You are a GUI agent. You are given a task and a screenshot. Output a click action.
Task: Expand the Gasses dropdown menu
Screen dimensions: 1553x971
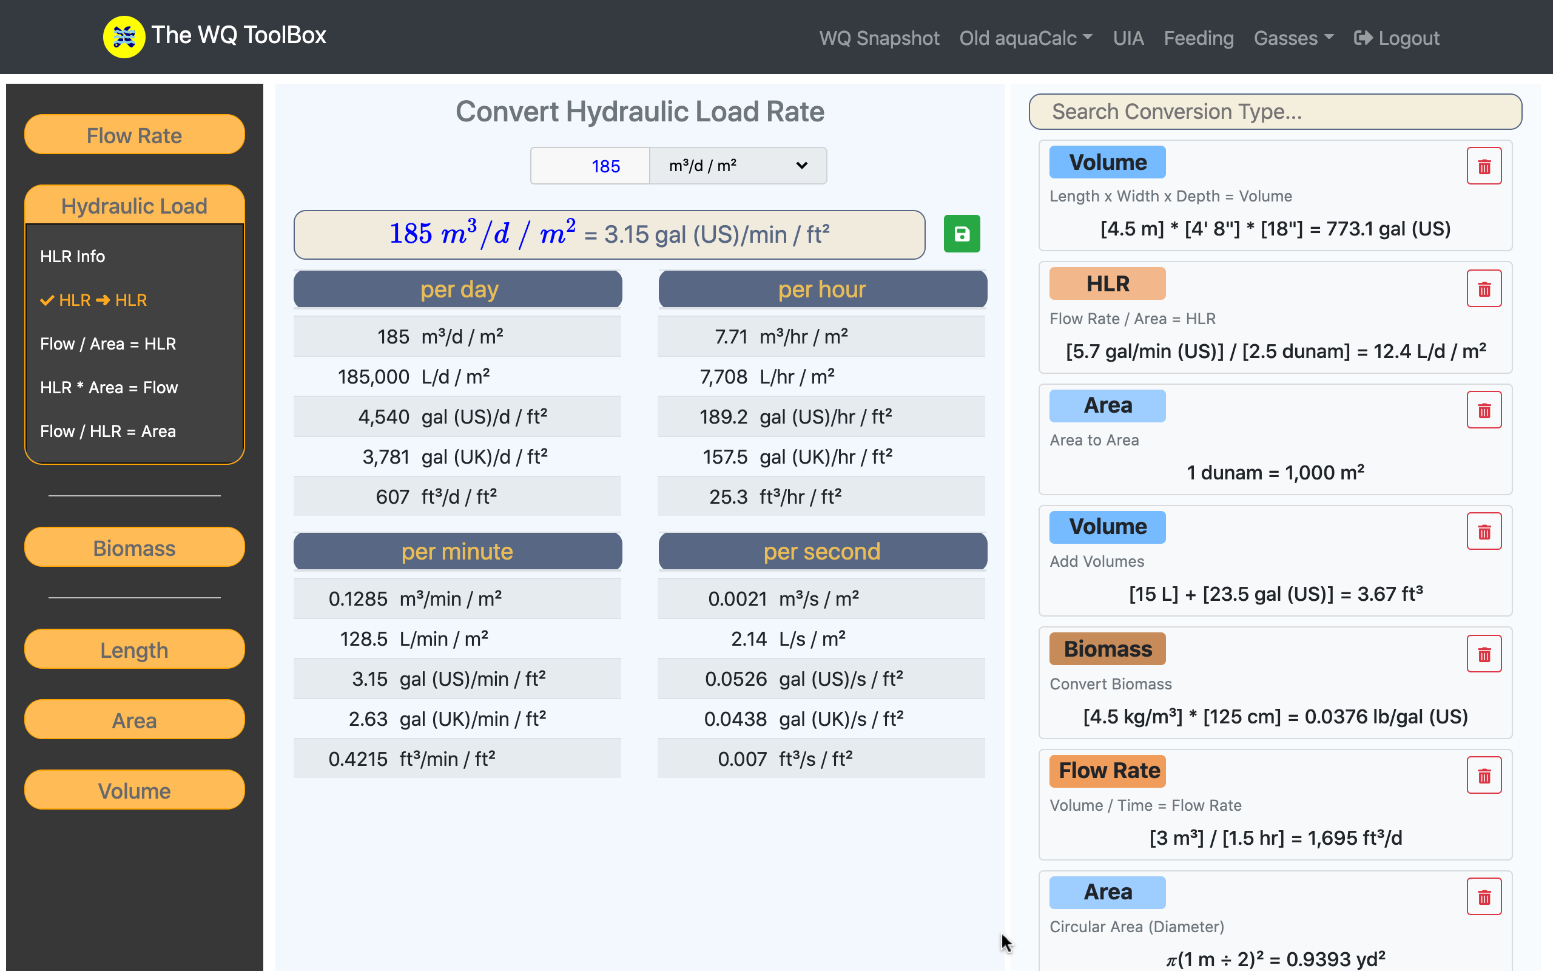[1293, 38]
